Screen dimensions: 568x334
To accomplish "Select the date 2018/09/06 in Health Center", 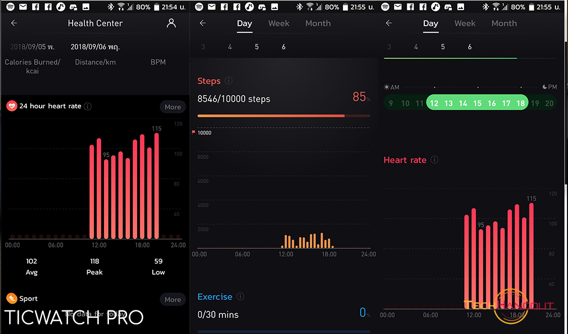I will 95,47.
